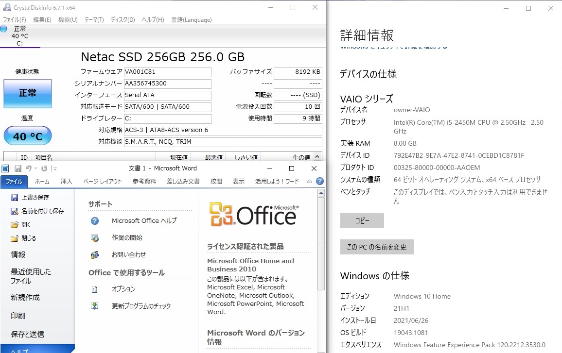The width and height of the screenshot is (562, 353).
Task: Click the ファームウェア field VA001C81
Action: pyautogui.click(x=167, y=72)
